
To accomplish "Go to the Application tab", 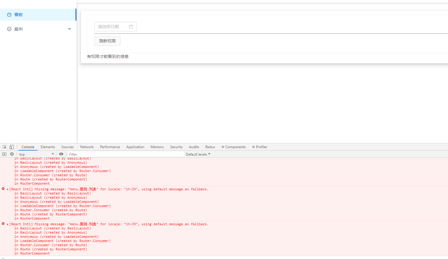I will point(135,147).
